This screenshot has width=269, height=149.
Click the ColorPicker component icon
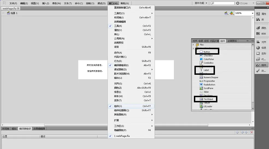(201, 59)
